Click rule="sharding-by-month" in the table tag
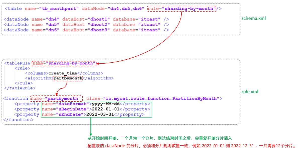Screen dimensions: 298x150 coord(182,9)
